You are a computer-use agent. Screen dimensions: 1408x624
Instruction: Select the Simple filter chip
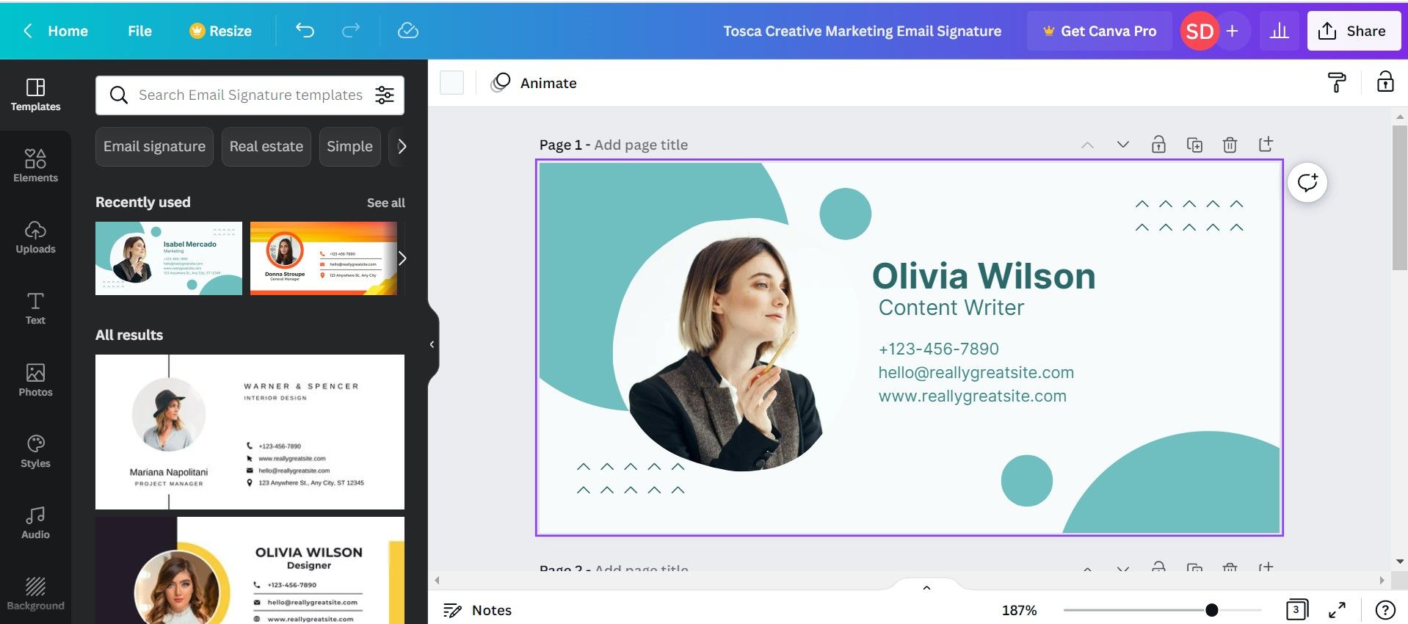[349, 146]
